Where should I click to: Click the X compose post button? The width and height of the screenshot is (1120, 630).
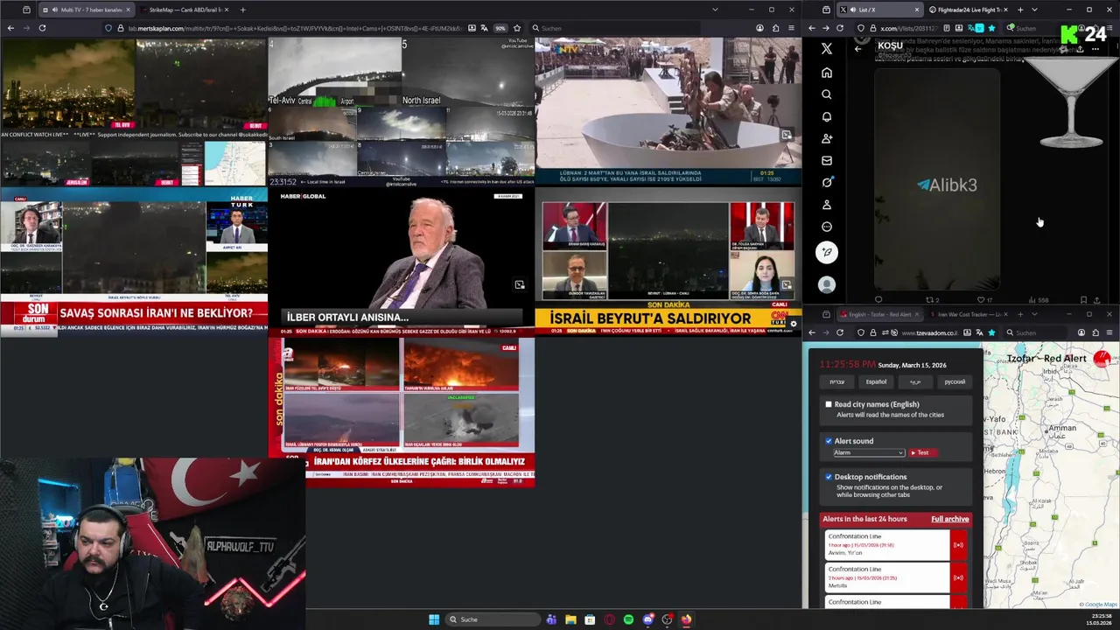tap(827, 253)
